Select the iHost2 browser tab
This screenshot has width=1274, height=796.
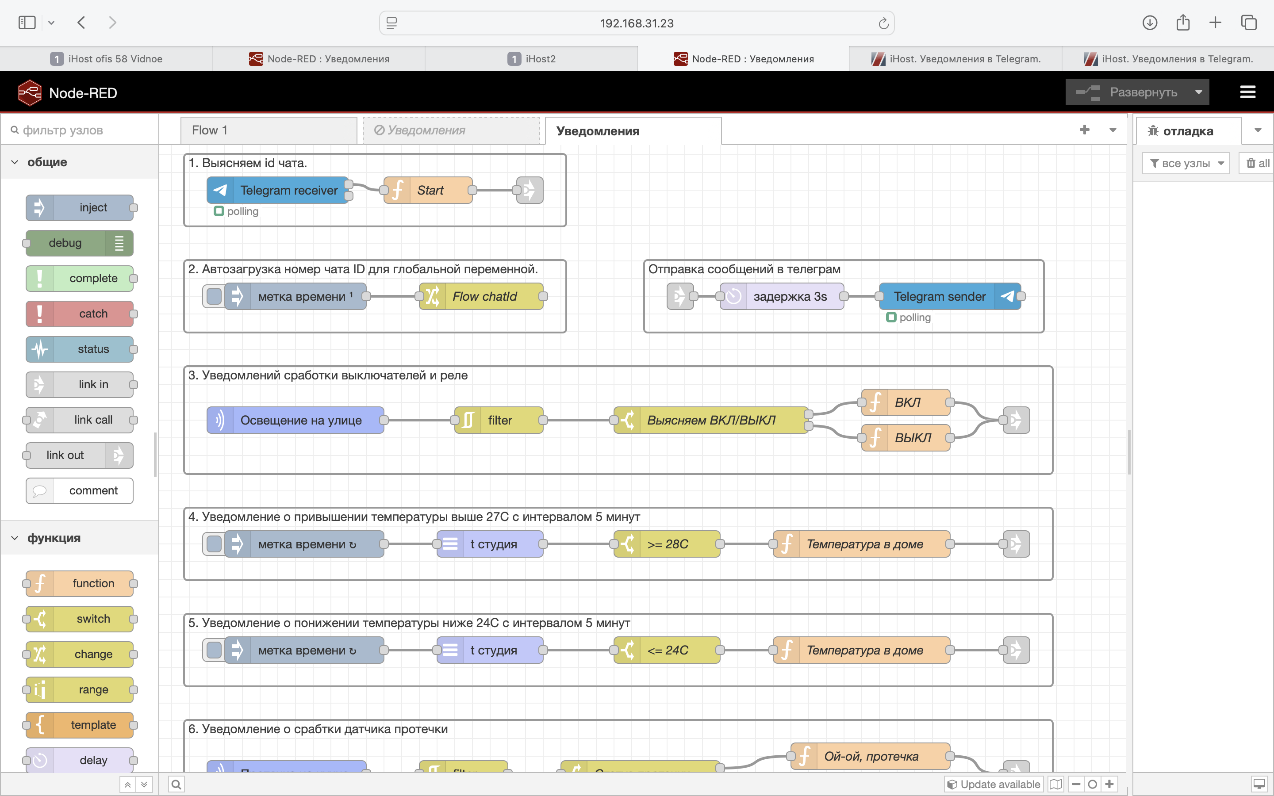coord(532,58)
